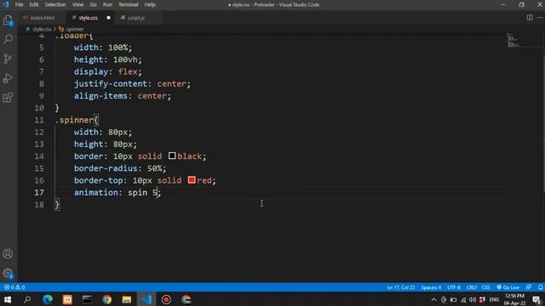Change file encoding UTF-8
545x306 pixels.
pos(454,287)
